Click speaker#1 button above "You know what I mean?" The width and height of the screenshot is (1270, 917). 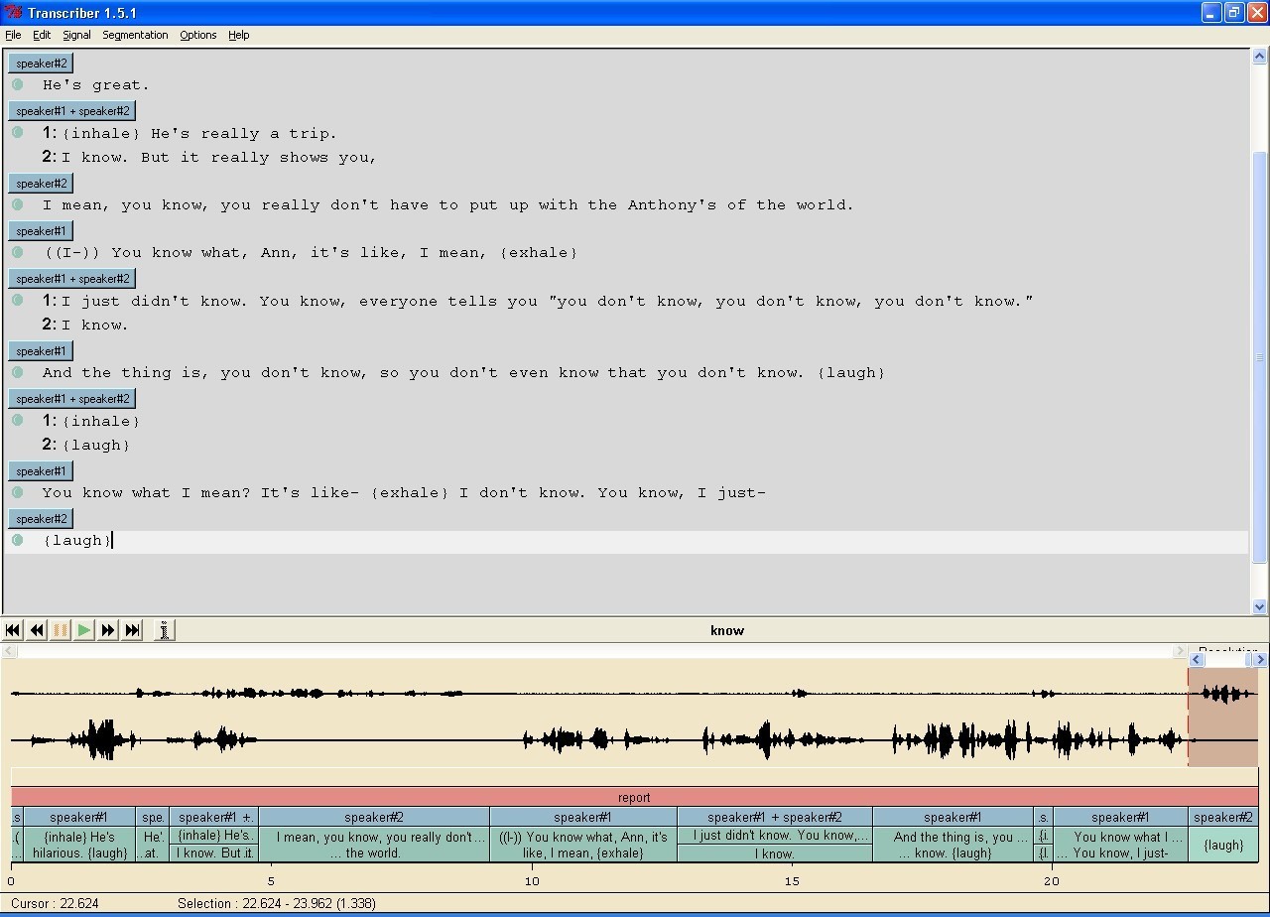(x=42, y=471)
